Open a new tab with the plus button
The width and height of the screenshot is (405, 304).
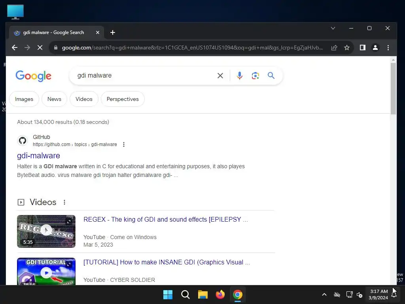113,32
